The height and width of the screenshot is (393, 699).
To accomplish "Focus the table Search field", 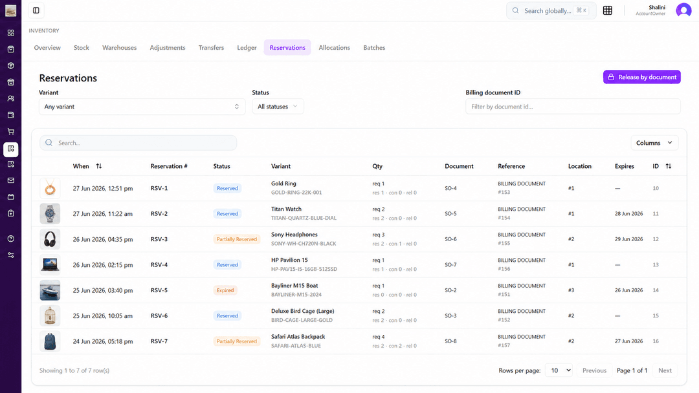I will (x=139, y=143).
